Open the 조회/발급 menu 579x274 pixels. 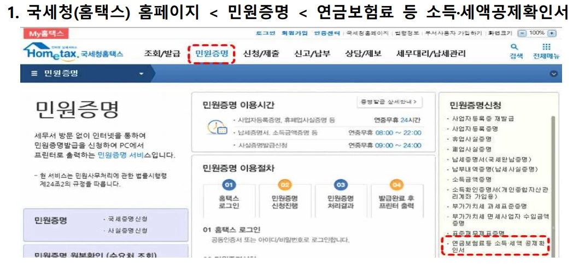pos(162,54)
